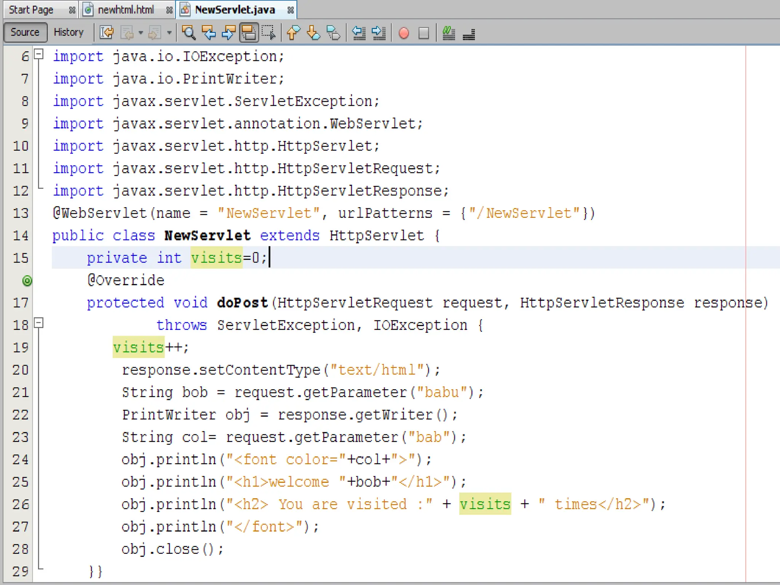Open the Back history dropdown arrow
Image resolution: width=780 pixels, height=585 pixels.
[x=141, y=33]
